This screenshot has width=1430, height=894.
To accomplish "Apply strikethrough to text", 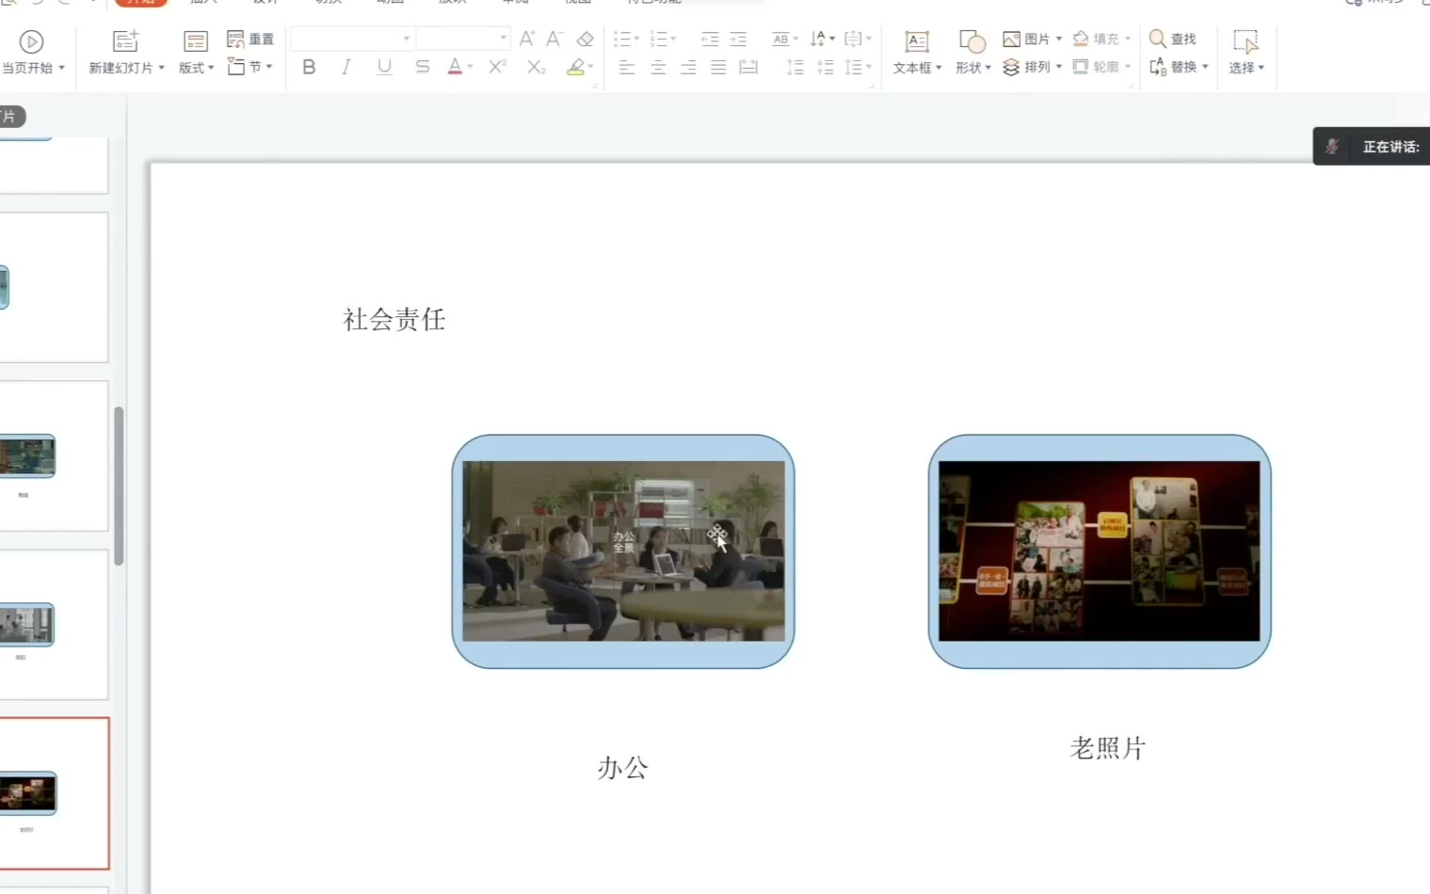I will pyautogui.click(x=423, y=67).
